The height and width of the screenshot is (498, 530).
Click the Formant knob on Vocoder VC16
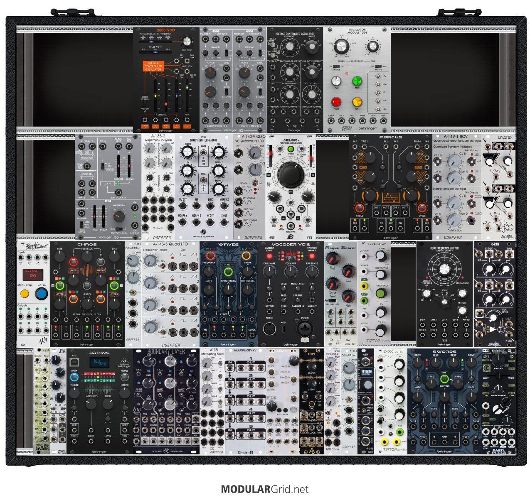(290, 271)
